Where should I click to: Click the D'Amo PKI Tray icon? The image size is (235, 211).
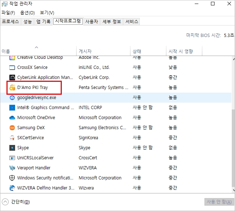[x=12, y=88]
